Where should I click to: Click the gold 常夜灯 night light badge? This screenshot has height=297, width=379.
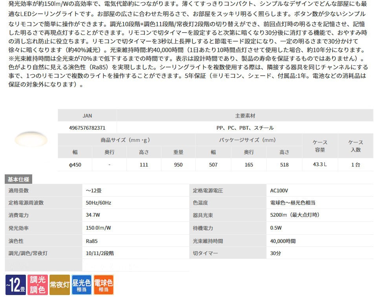[x=60, y=284]
